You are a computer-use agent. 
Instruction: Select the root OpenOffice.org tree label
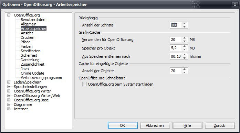coord(27,15)
